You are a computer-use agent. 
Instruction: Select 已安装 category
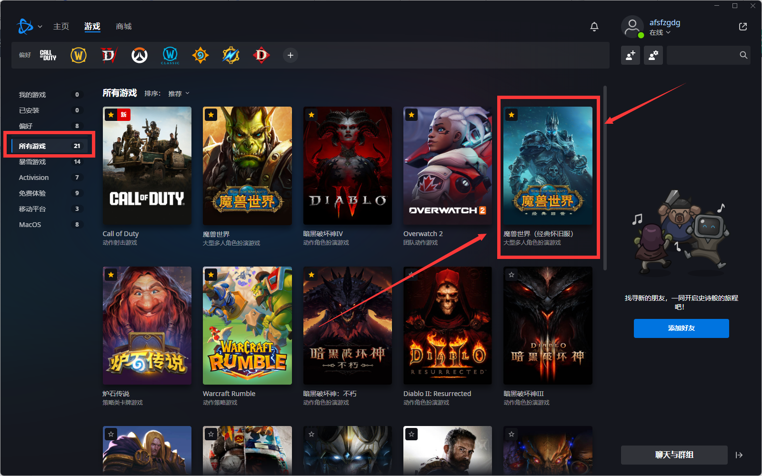point(50,110)
